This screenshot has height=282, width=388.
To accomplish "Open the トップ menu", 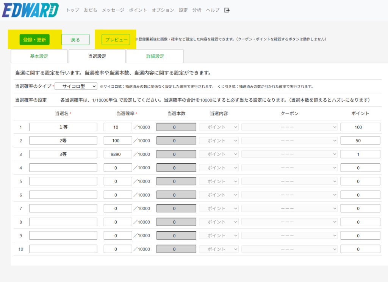I will (72, 10).
